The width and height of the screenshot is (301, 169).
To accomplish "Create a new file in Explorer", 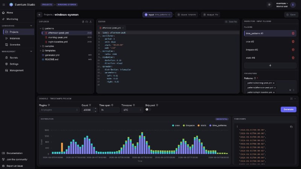I will pos(83,22).
